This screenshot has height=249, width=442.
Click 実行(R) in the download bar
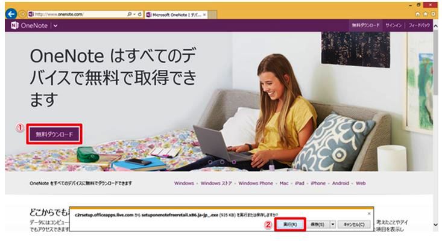(290, 224)
